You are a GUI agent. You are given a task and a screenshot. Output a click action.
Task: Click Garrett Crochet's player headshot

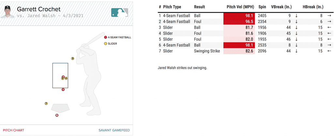click(x=8, y=12)
